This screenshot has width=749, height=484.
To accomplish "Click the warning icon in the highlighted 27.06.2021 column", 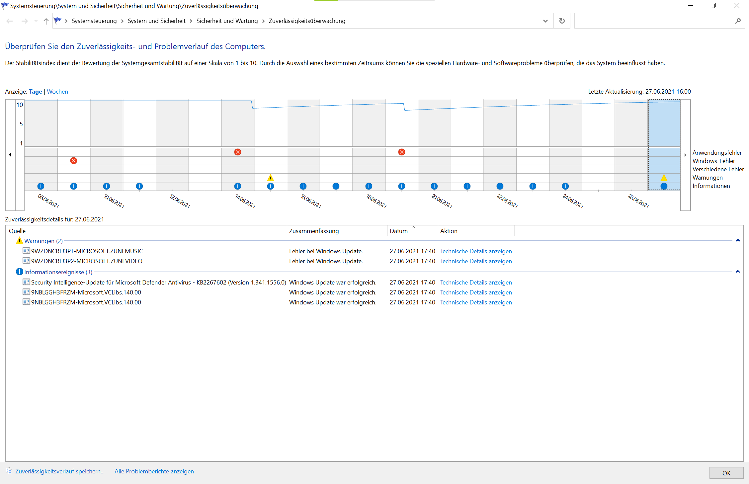I will (x=664, y=178).
